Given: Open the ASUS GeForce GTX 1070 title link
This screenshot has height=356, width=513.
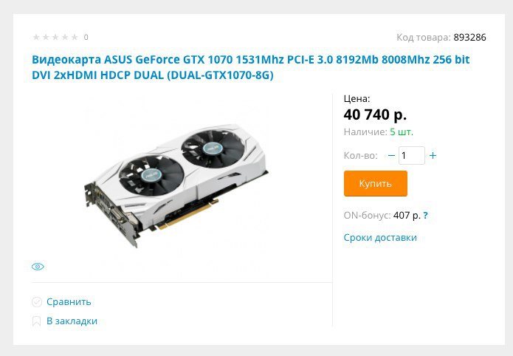Looking at the screenshot, I should click(251, 67).
